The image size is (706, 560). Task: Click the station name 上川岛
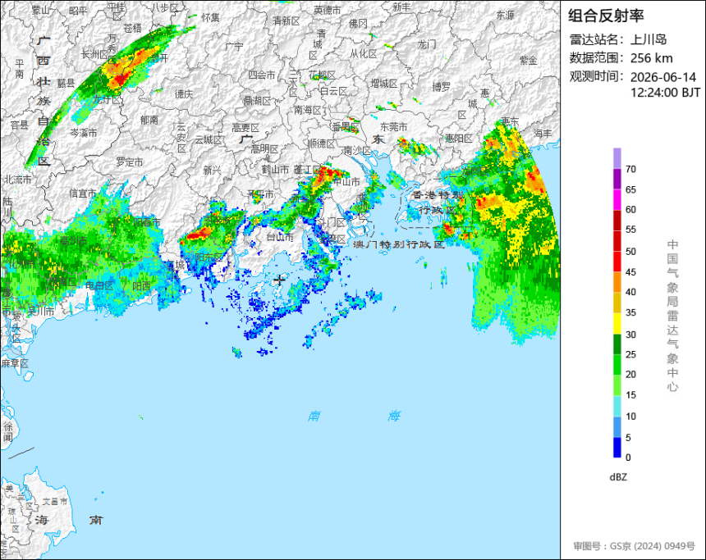pos(648,39)
